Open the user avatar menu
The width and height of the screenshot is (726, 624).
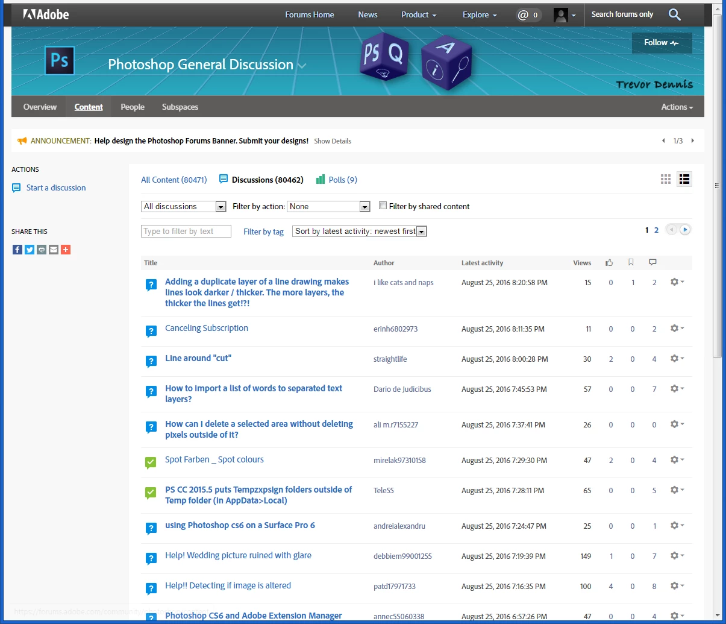coord(565,15)
